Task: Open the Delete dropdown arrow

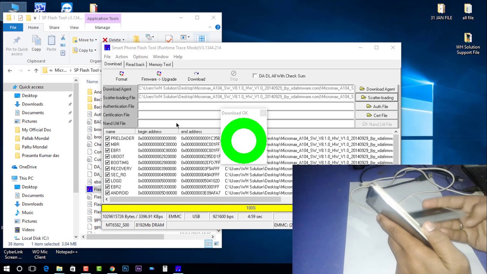Action: (123, 40)
